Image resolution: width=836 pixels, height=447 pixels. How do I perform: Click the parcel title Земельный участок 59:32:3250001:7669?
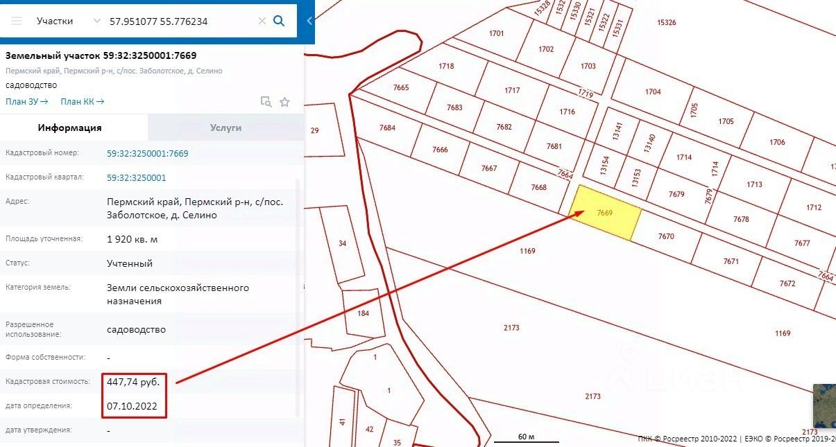[101, 55]
